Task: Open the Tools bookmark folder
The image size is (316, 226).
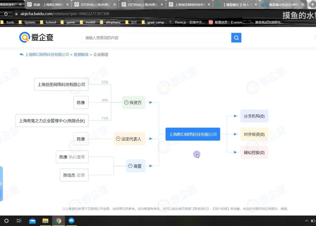Action: coord(7,22)
